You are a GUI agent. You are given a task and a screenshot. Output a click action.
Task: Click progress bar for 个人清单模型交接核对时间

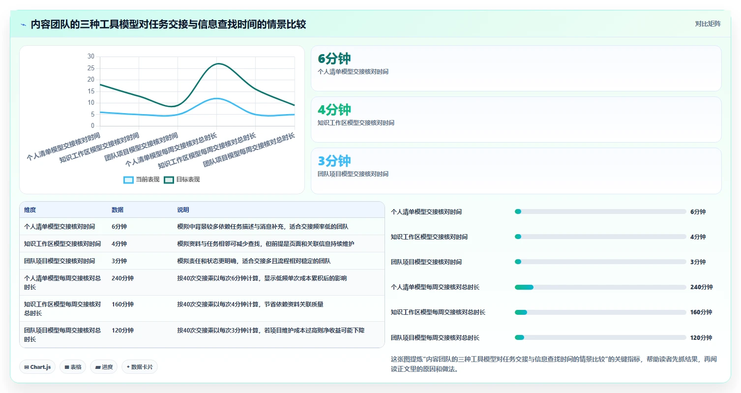(600, 212)
